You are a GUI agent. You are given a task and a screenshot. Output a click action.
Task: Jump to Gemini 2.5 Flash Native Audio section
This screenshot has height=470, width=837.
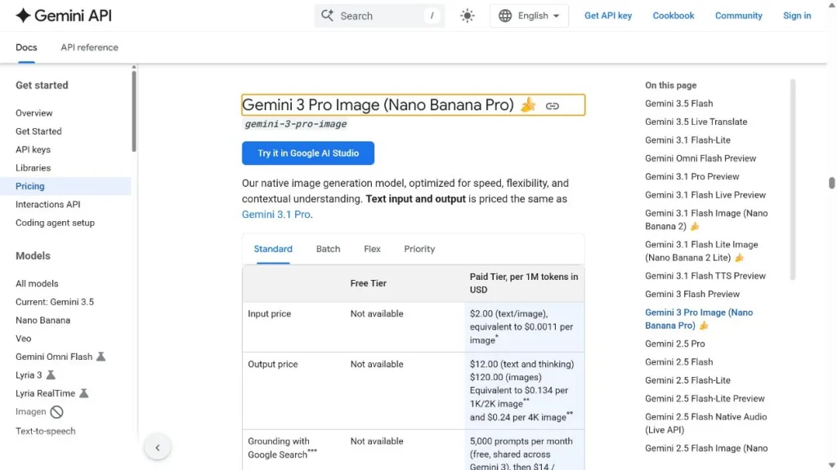click(705, 423)
